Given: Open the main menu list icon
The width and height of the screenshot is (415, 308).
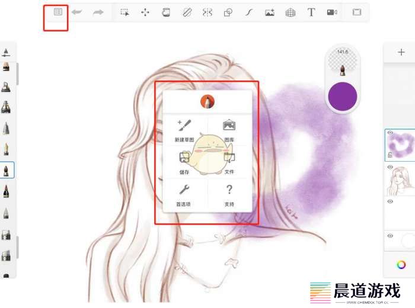Looking at the screenshot, I should (58, 12).
